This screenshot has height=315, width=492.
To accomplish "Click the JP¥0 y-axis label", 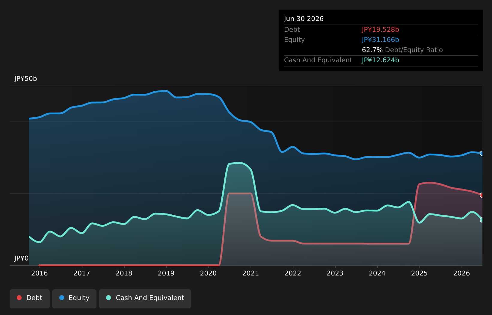I will click(22, 258).
